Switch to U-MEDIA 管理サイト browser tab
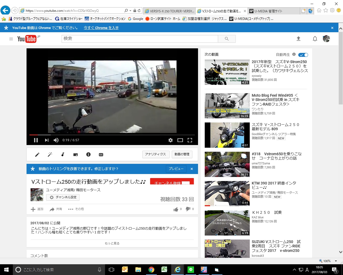This screenshot has width=343, height=275. coord(273,11)
